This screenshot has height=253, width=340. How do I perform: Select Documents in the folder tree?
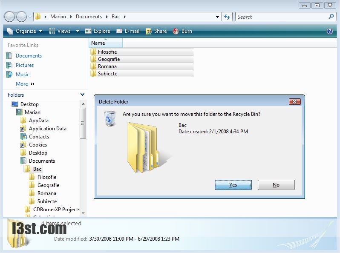(x=42, y=161)
